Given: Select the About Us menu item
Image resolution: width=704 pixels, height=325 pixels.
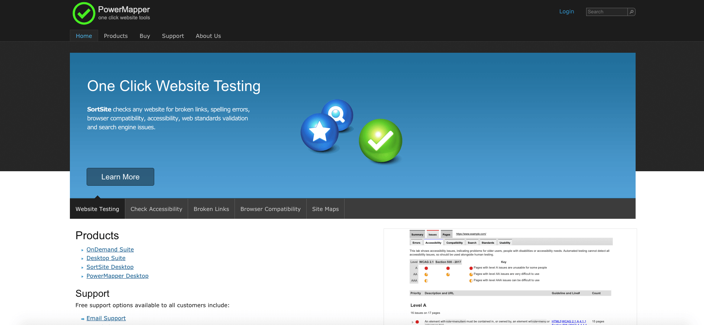Looking at the screenshot, I should 208,36.
